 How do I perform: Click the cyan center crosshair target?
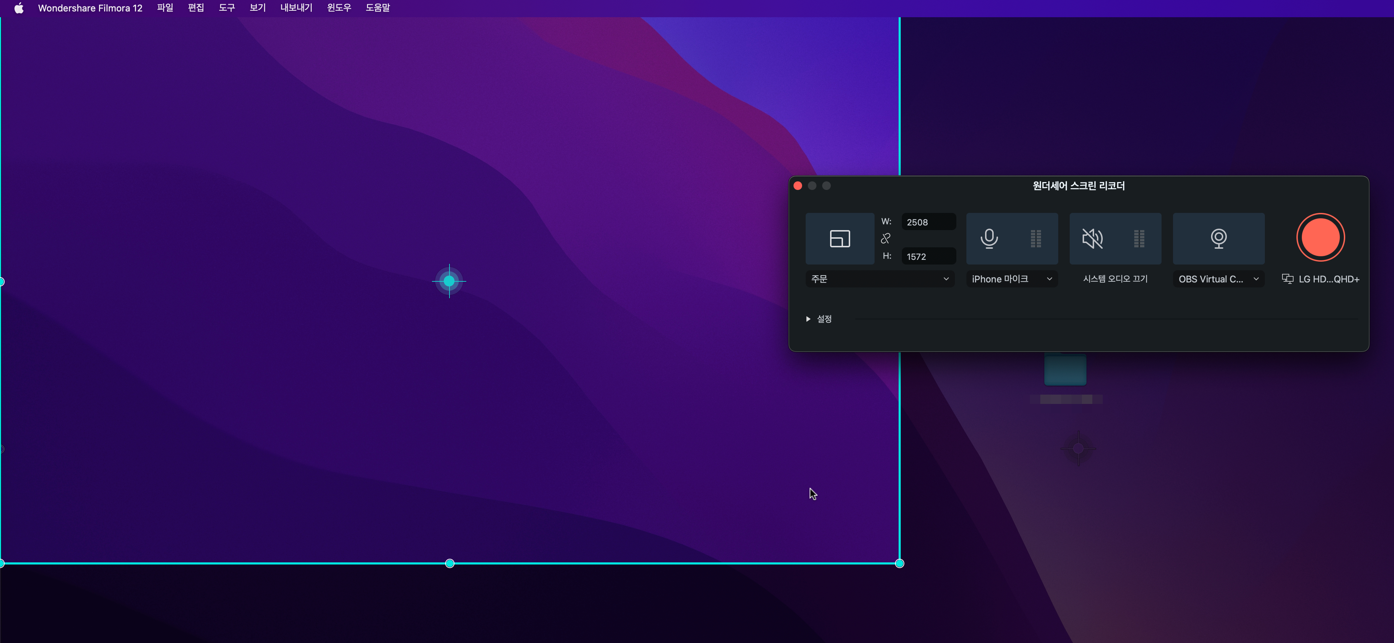coord(449,281)
